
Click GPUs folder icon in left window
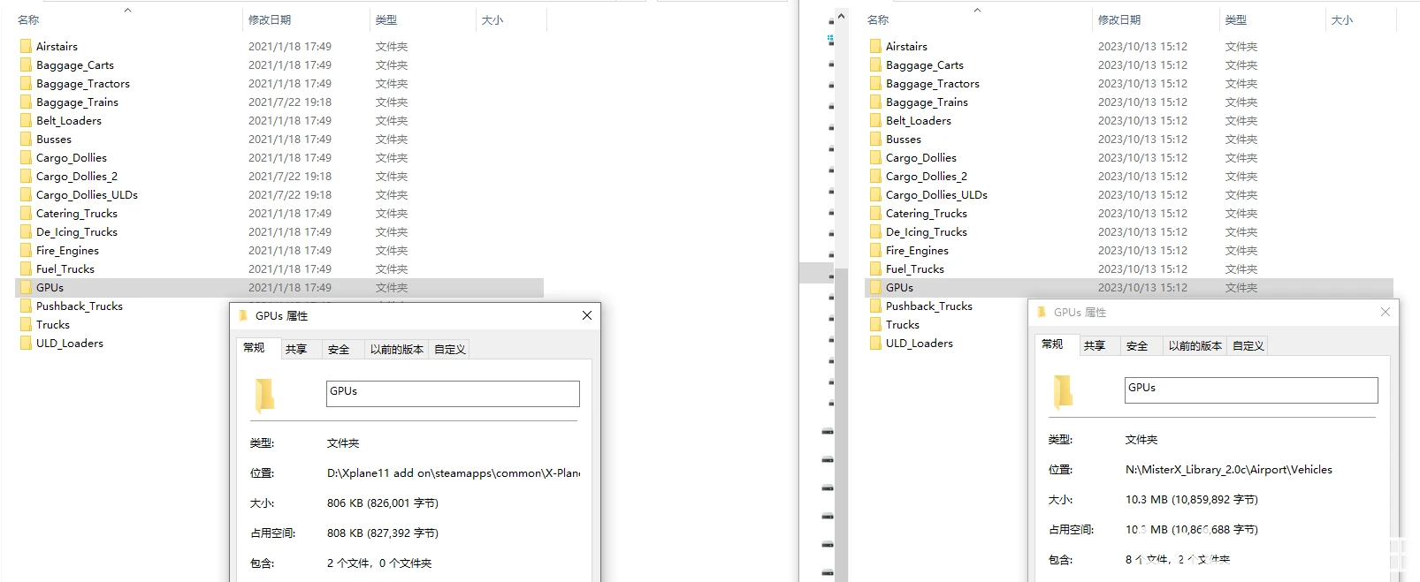point(26,287)
